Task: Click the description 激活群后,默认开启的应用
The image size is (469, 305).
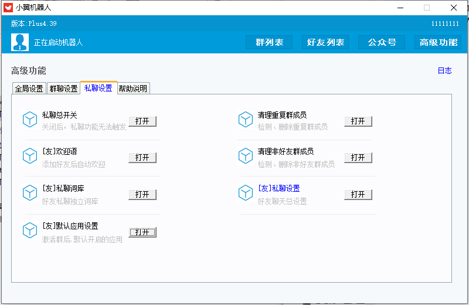Action: coord(82,239)
